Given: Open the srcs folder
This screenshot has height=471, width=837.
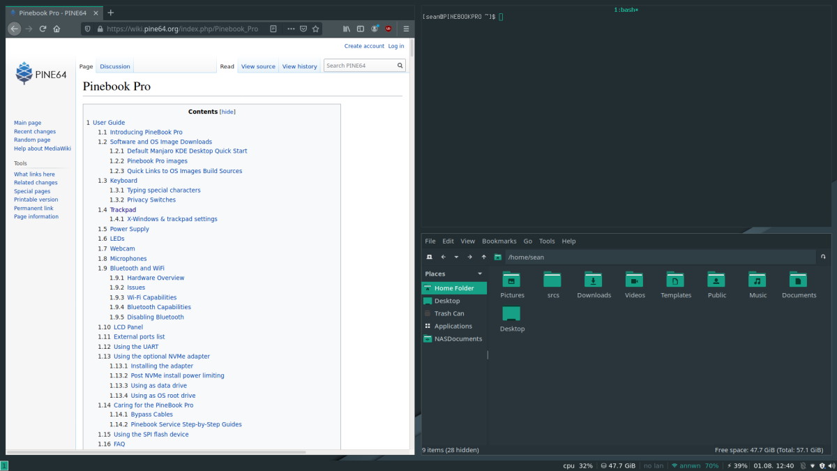Looking at the screenshot, I should (552, 285).
